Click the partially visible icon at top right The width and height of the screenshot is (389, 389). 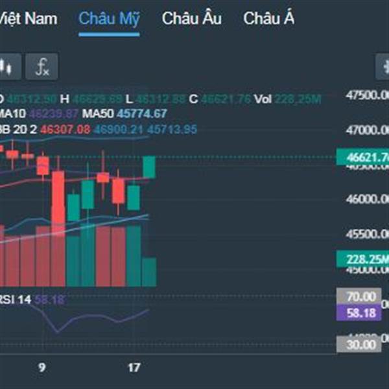point(383,67)
